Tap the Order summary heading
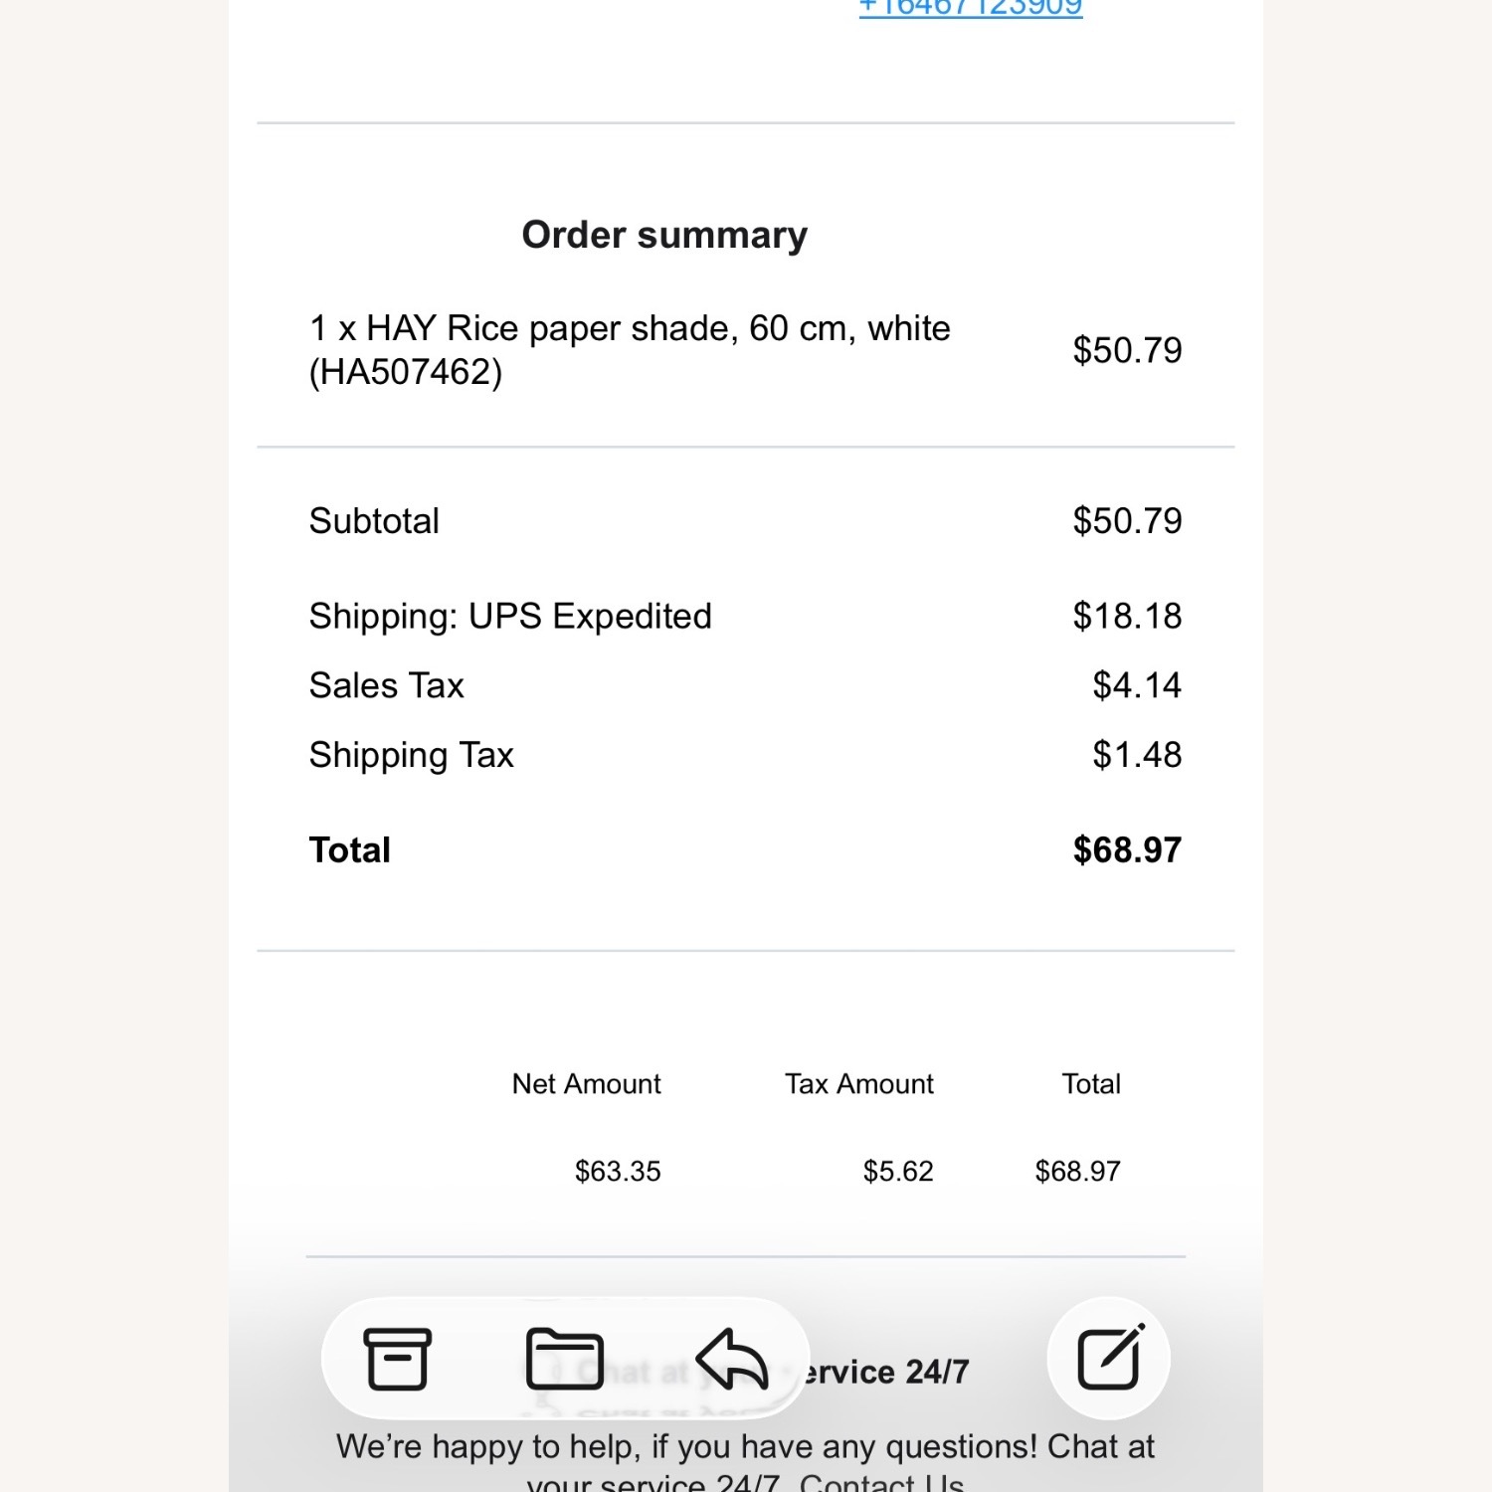The width and height of the screenshot is (1492, 1492). point(664,235)
